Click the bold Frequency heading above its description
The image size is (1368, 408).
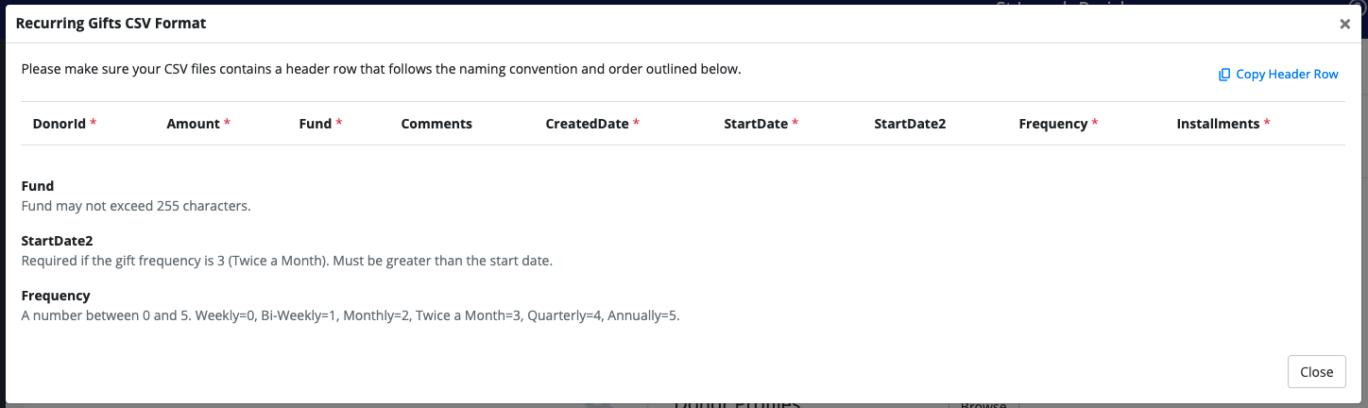(56, 296)
